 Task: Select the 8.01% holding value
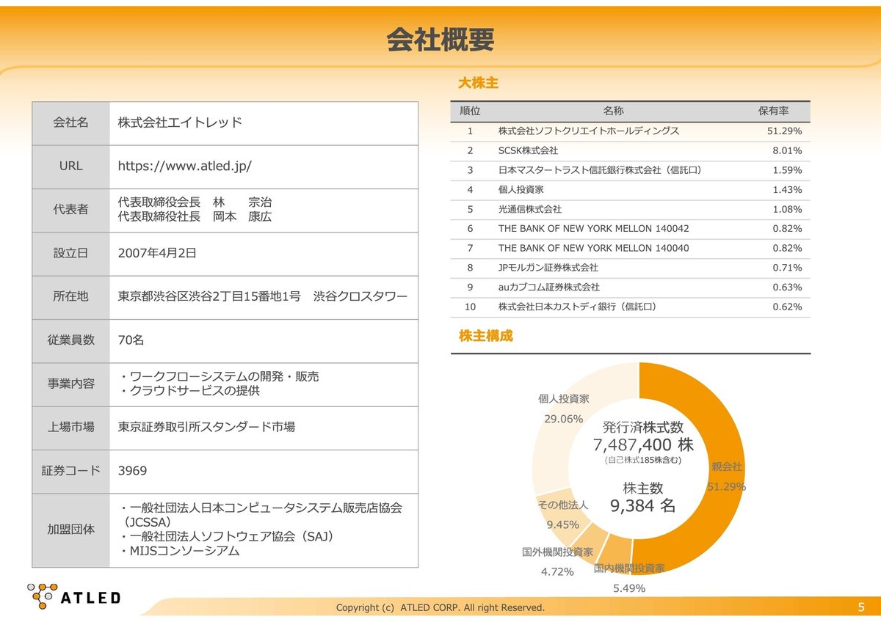[x=787, y=151]
